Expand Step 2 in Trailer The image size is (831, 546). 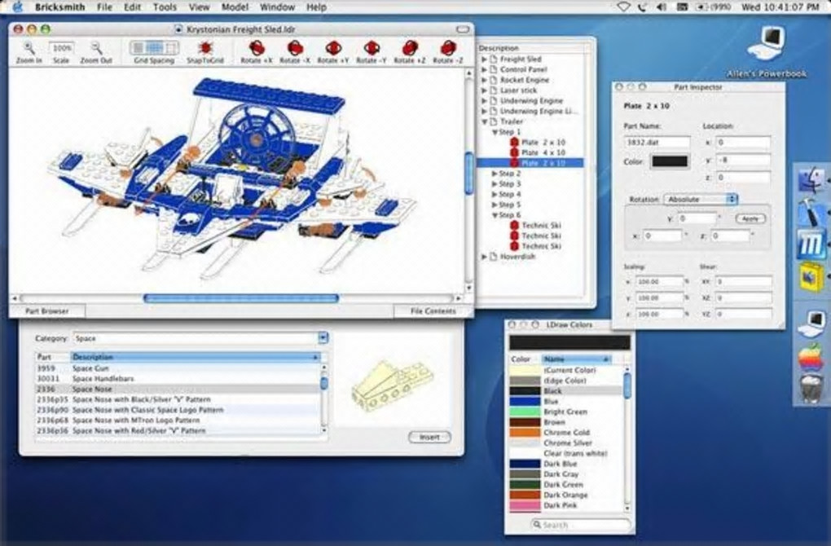[x=495, y=174]
